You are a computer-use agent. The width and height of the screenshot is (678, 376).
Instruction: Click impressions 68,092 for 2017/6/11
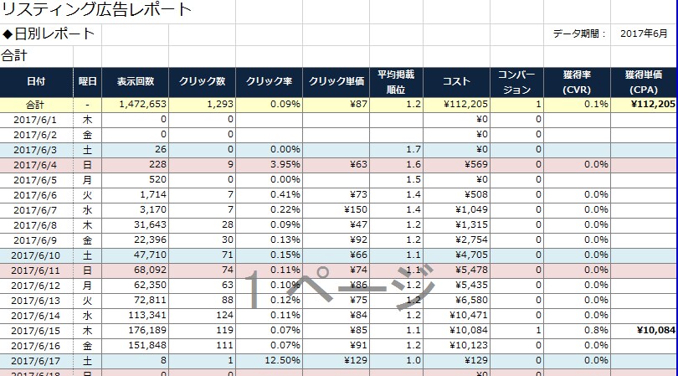tap(136, 270)
